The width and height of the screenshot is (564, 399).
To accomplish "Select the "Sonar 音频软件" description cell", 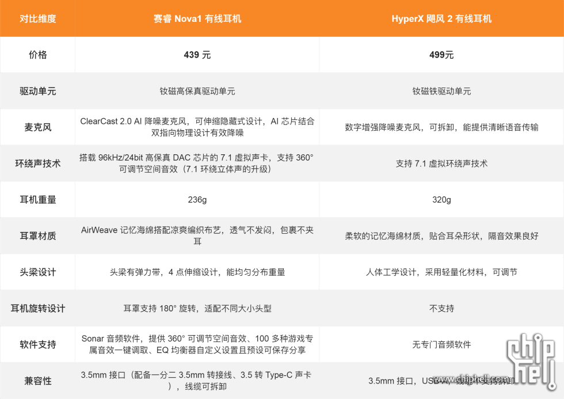I will [x=197, y=344].
